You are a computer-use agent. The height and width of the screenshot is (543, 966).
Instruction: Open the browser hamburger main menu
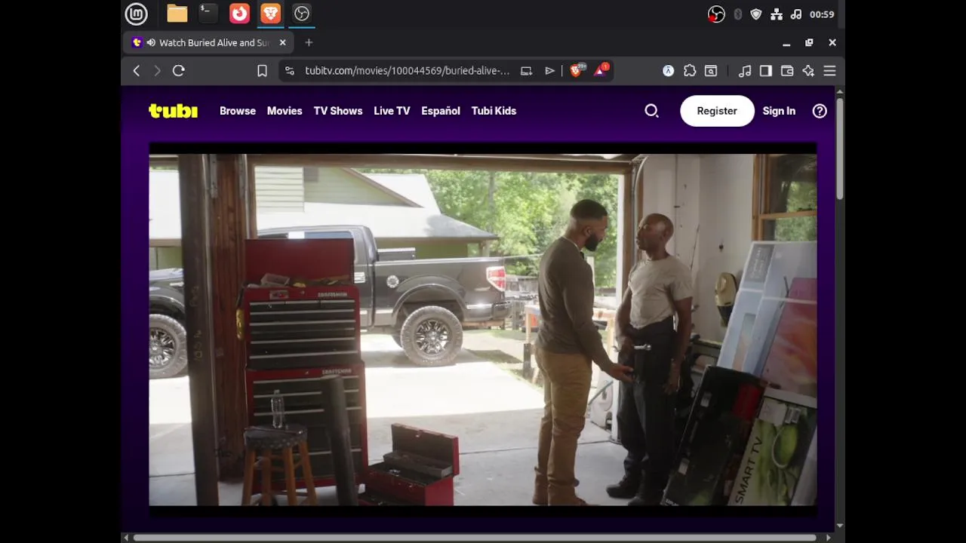point(829,71)
